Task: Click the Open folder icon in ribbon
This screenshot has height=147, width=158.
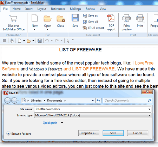Action: (x=47, y=19)
